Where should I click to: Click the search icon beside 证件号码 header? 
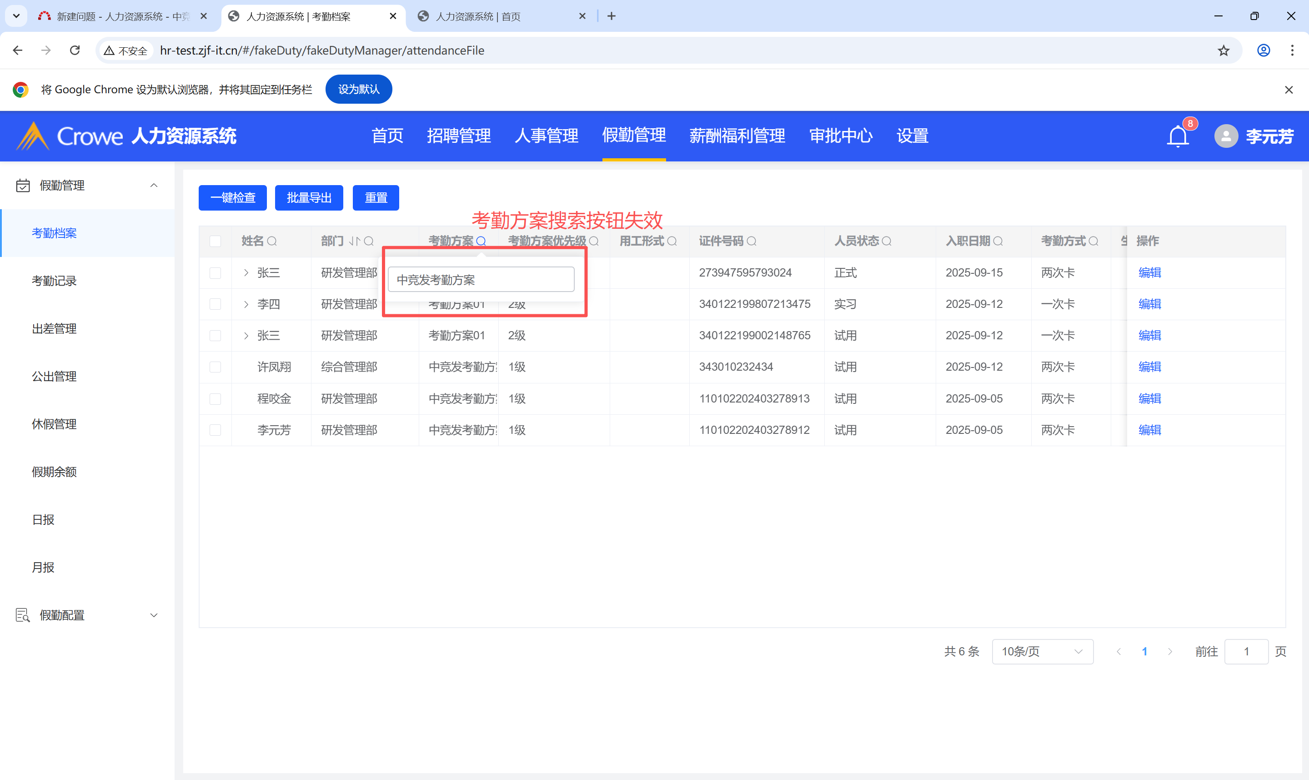coord(752,241)
